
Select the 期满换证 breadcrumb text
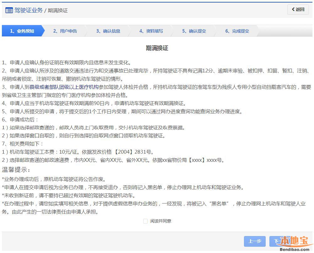click(x=58, y=10)
